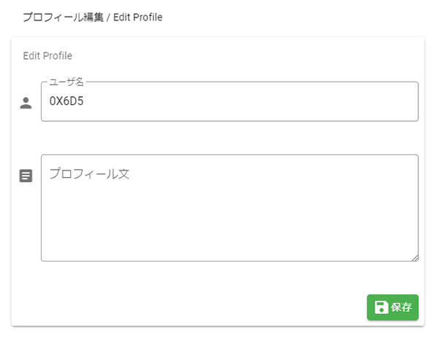Click the person icon beside the username field
This screenshot has height=338, width=438.
[26, 103]
